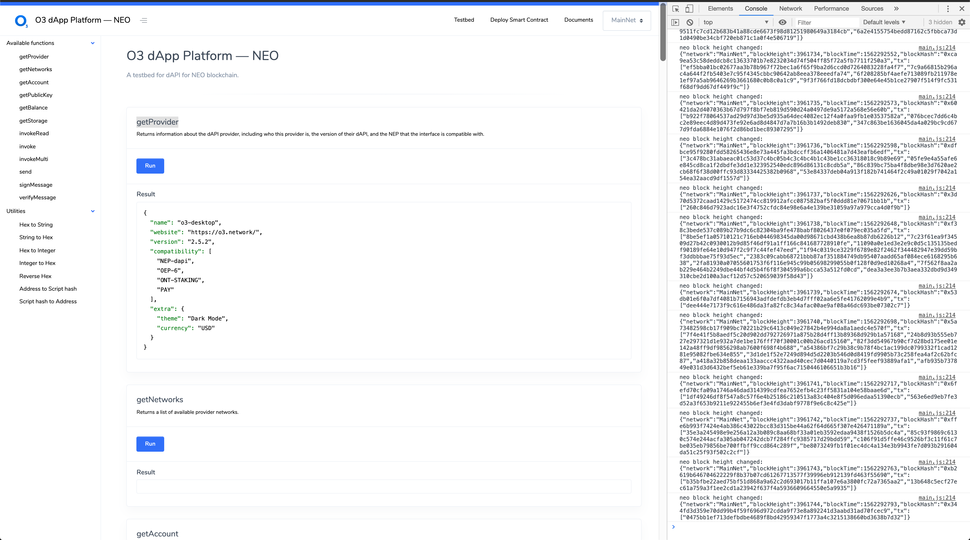This screenshot has height=540, width=970.
Task: Open Script hash to Address utility
Action: [48, 302]
